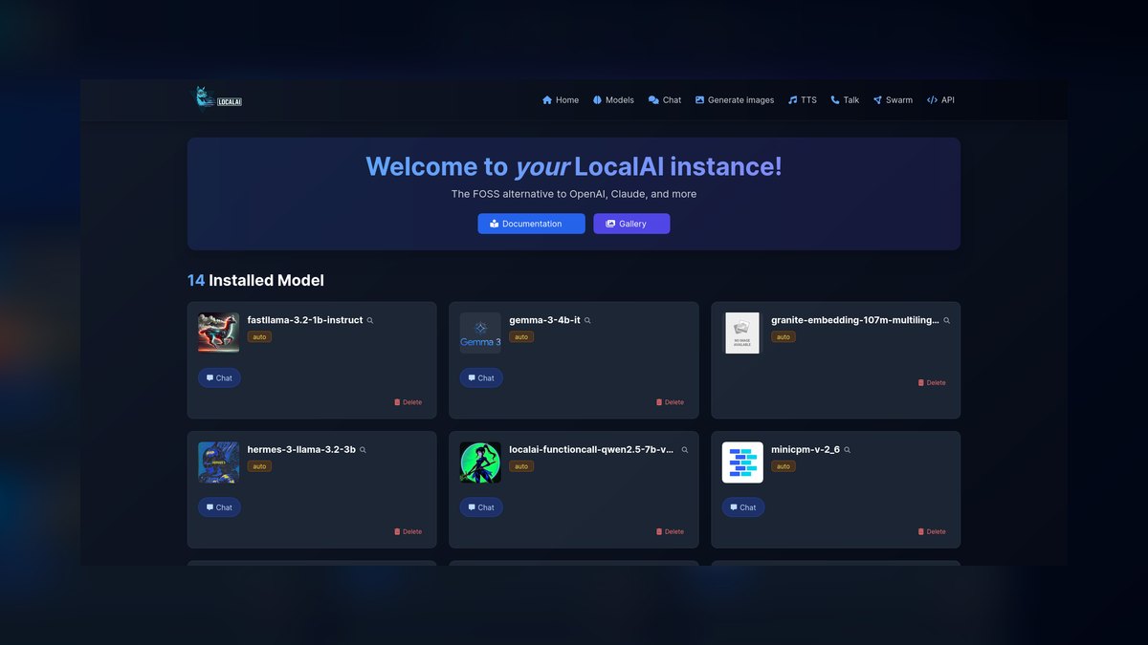Screen dimensions: 1148x645
Task: Chat with minicpm-v-2_6
Action: [743, 507]
